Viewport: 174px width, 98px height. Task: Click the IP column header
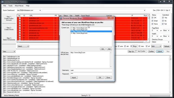point(132,16)
